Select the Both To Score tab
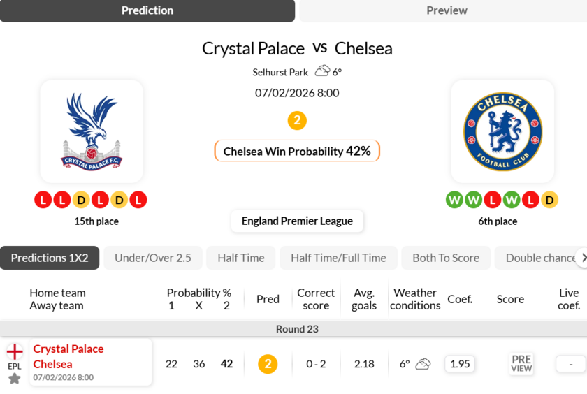The height and width of the screenshot is (394, 587). point(446,258)
